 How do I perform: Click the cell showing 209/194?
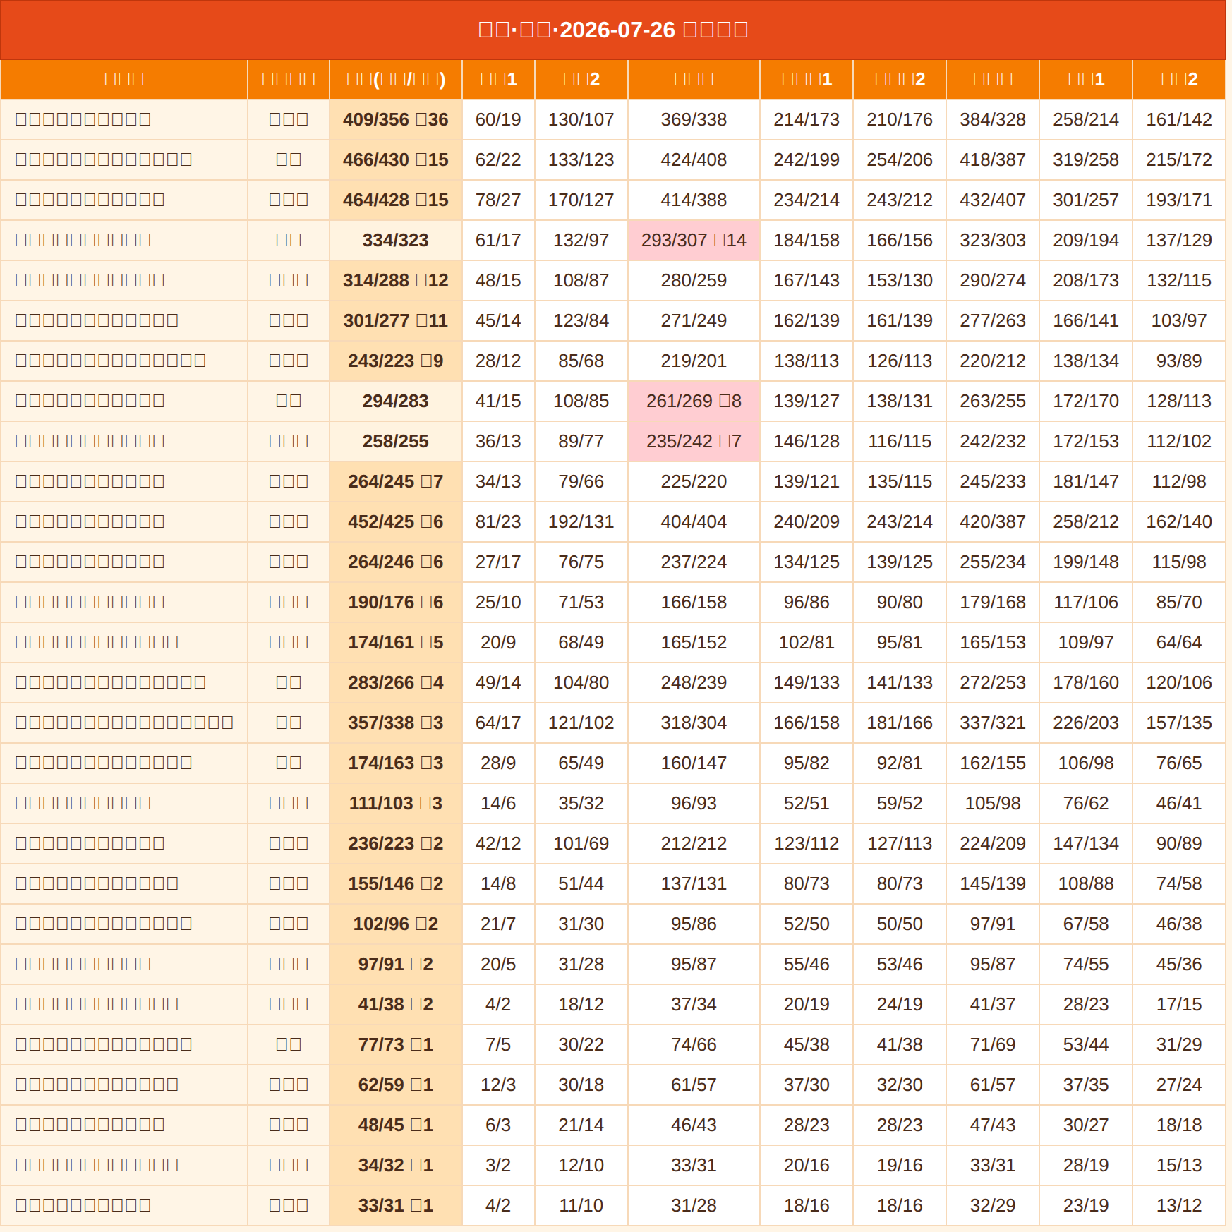pos(1086,240)
